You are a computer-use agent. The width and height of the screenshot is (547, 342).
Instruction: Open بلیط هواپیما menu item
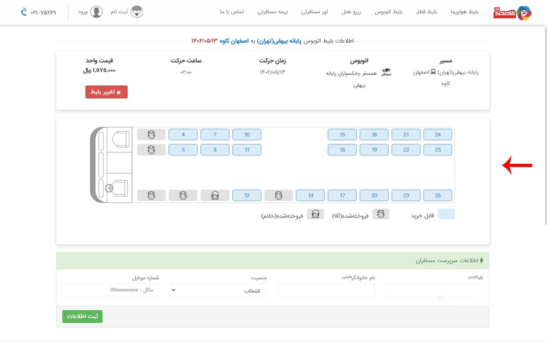tap(464, 12)
